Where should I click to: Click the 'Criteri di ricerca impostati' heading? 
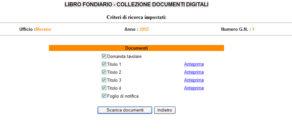coord(137,17)
